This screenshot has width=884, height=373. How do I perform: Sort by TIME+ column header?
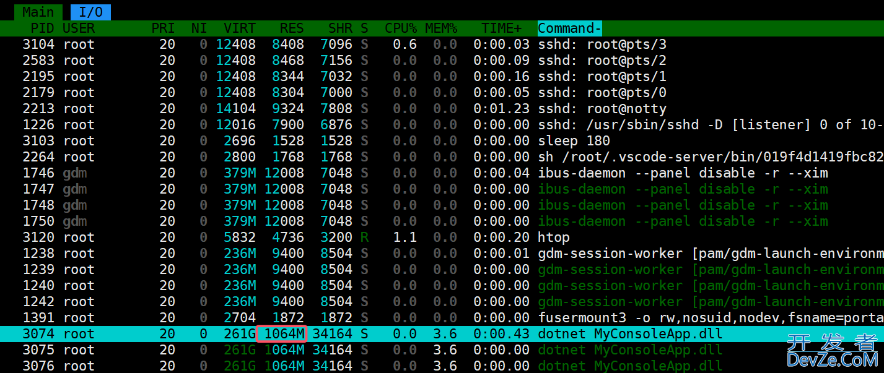click(502, 28)
